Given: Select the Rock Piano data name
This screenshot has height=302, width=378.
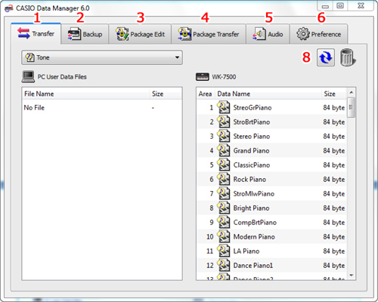Looking at the screenshot, I should [x=249, y=180].
